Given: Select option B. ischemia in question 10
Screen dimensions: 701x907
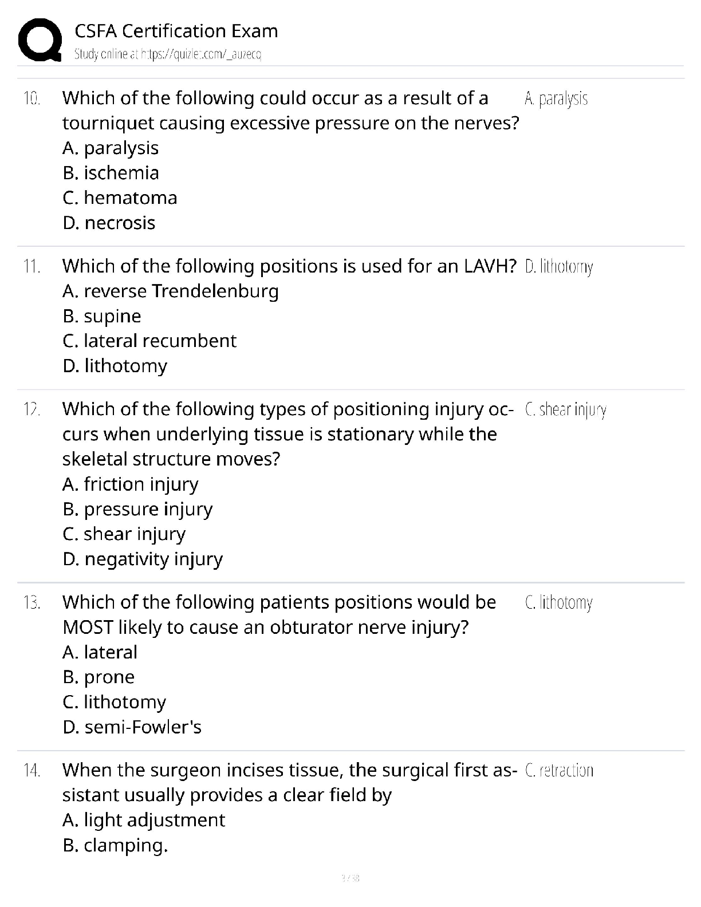Looking at the screenshot, I should tap(111, 173).
